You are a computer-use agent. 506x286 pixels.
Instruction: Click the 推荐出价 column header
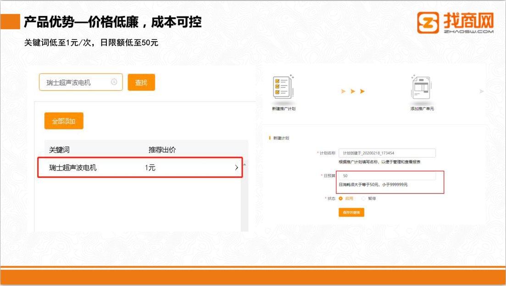coord(162,150)
